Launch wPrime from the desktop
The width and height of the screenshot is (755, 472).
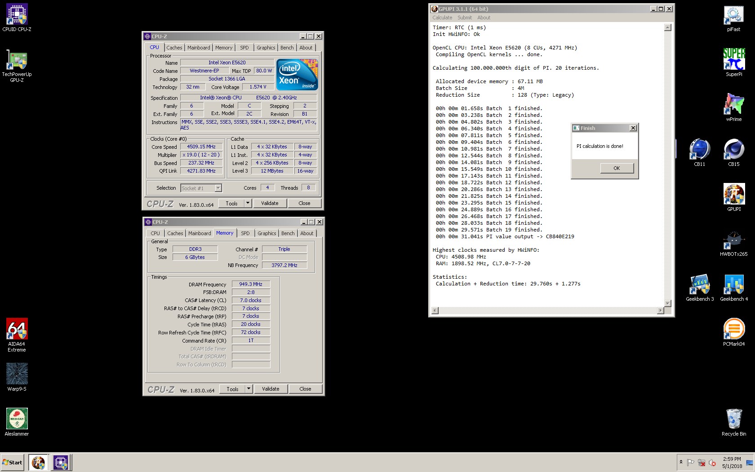733,107
